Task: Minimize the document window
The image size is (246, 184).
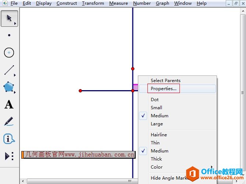Action: click(x=229, y=3)
